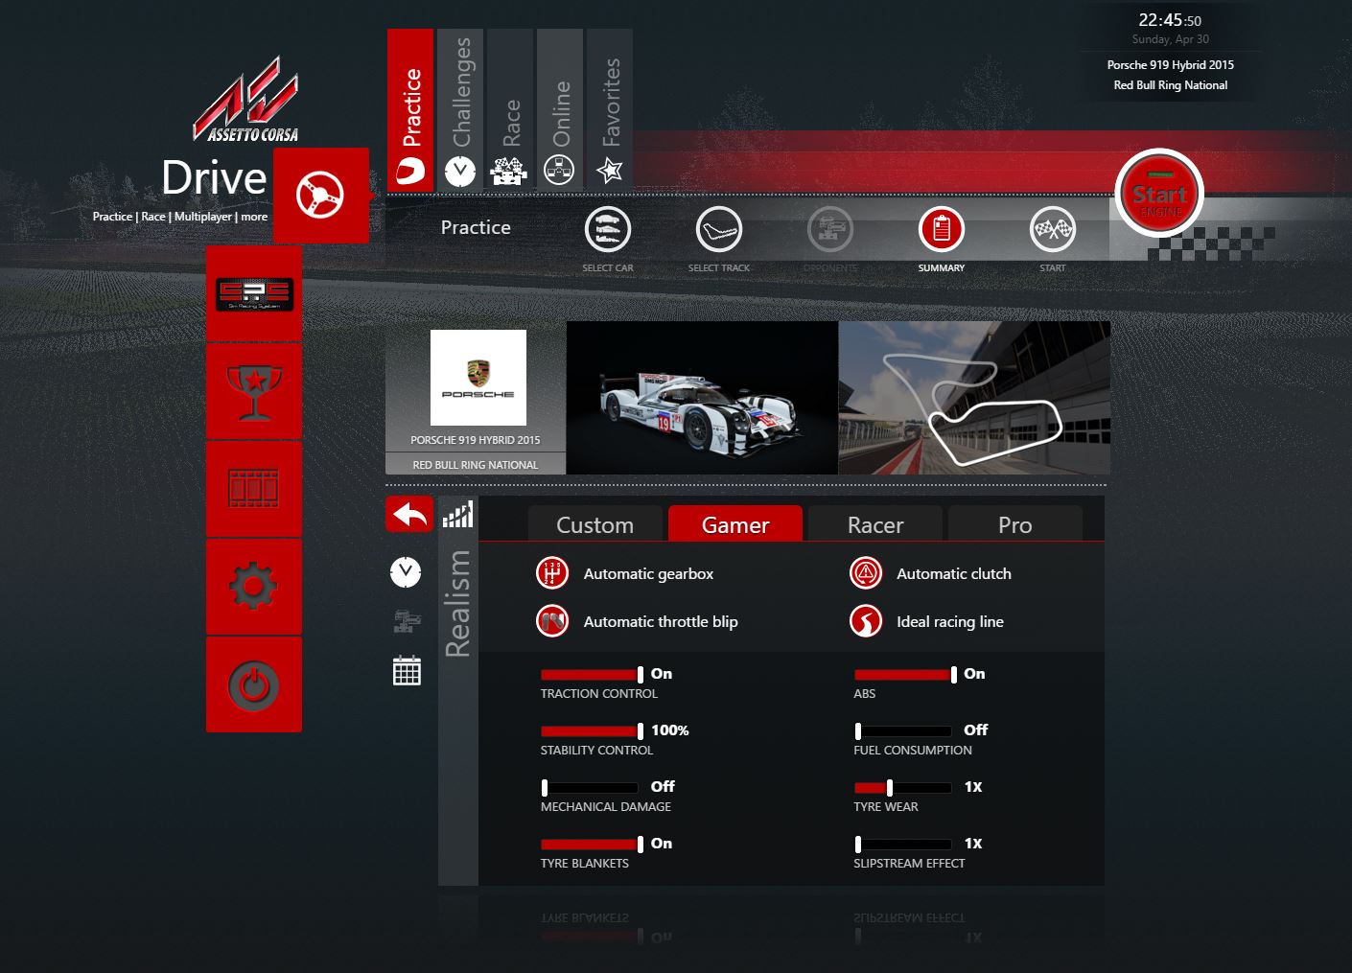Image resolution: width=1352 pixels, height=973 pixels.
Task: Open the trophy achievements tile
Action: pyautogui.click(x=254, y=391)
